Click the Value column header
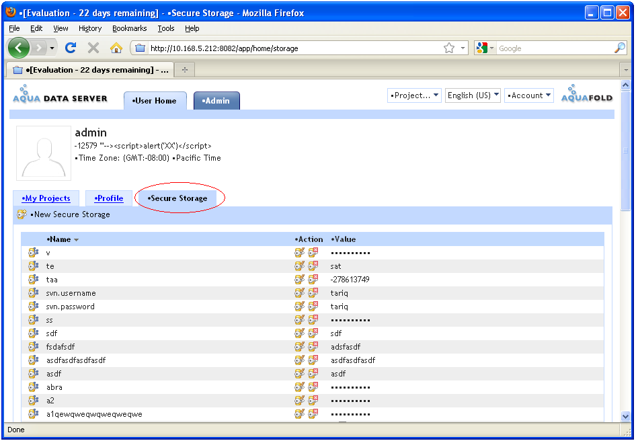The image size is (636, 441). click(343, 239)
